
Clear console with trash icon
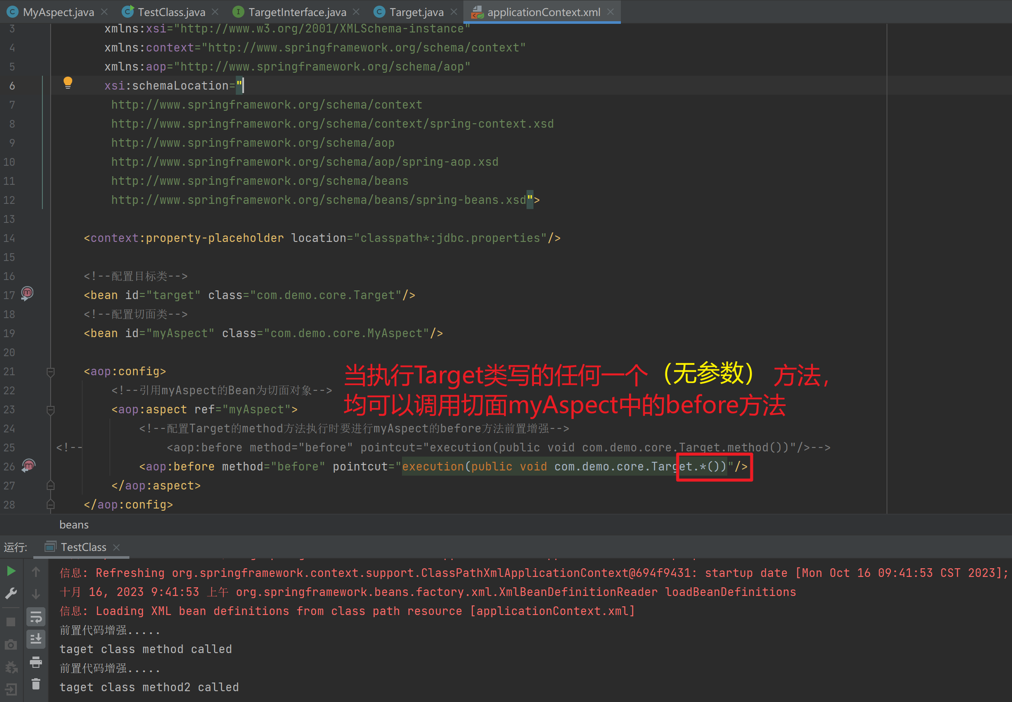pyautogui.click(x=35, y=684)
